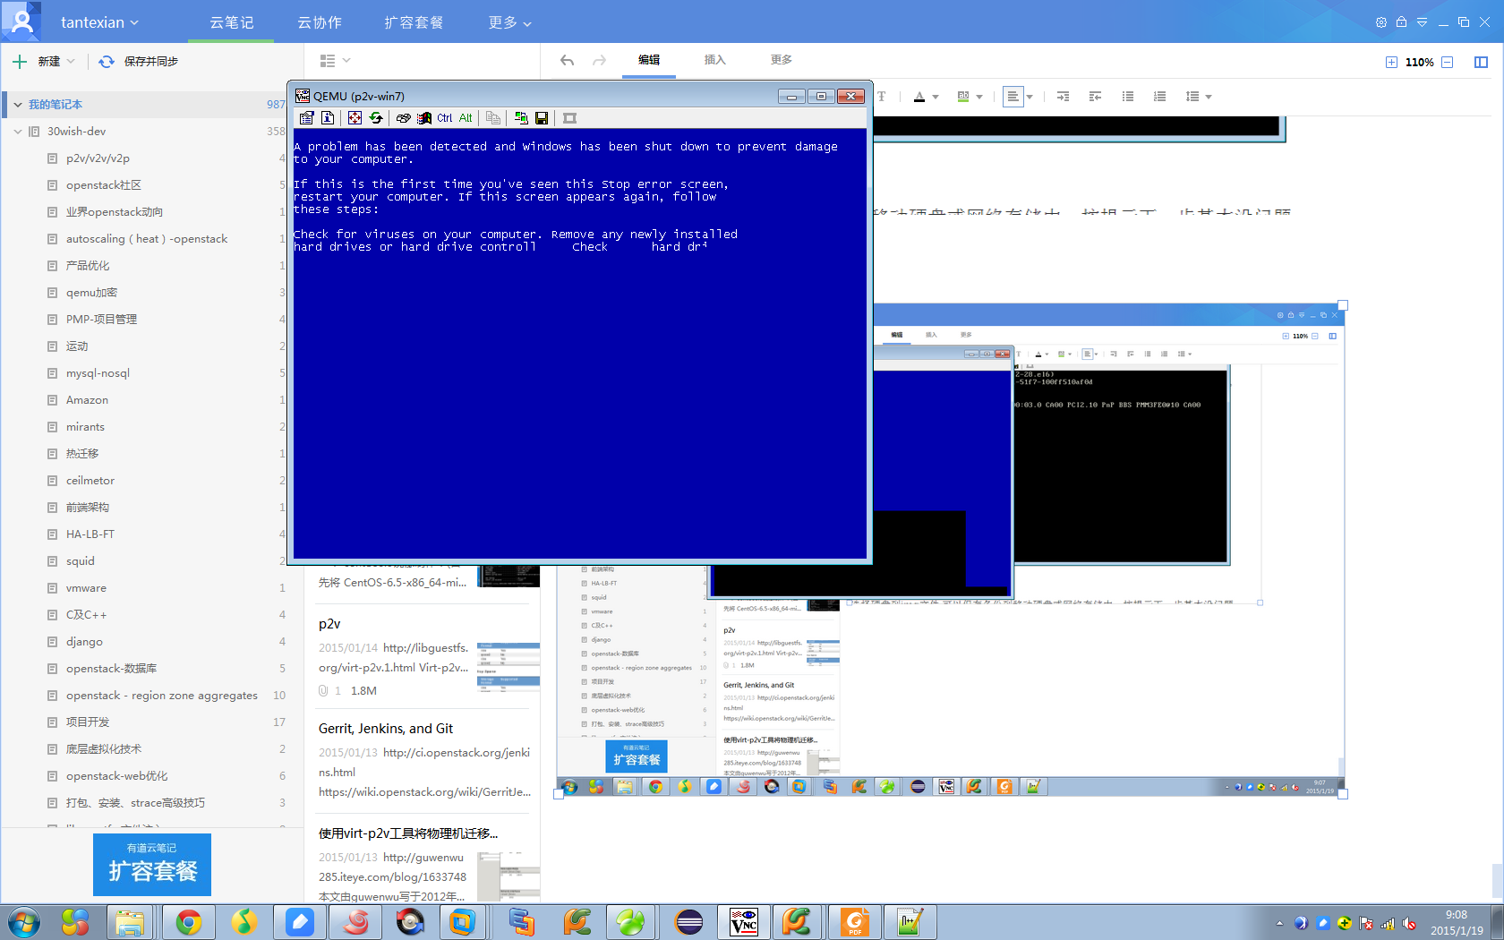
Task: Open the dropdown arrow beside 新建
Action: click(71, 61)
